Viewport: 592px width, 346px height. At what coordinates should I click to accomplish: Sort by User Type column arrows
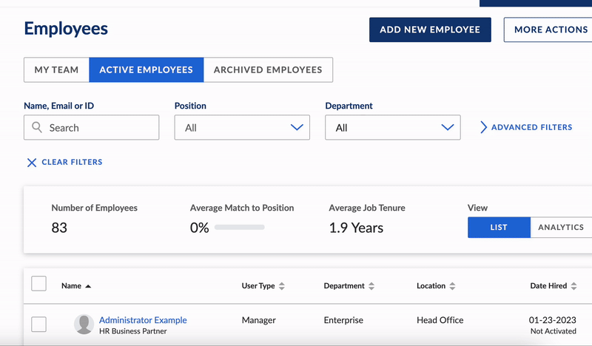click(x=282, y=286)
